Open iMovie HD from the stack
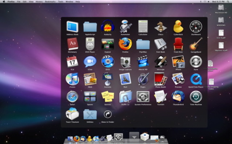 pos(143,61)
